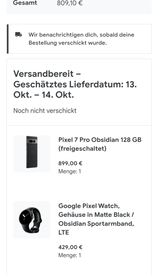Select the Gesamt total label

(25, 3)
